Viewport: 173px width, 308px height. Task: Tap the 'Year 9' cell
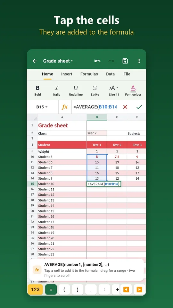coord(97,133)
